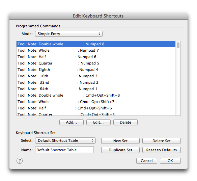Create a New Set of shortcuts
The height and width of the screenshot is (181, 197).
pyautogui.click(x=120, y=141)
